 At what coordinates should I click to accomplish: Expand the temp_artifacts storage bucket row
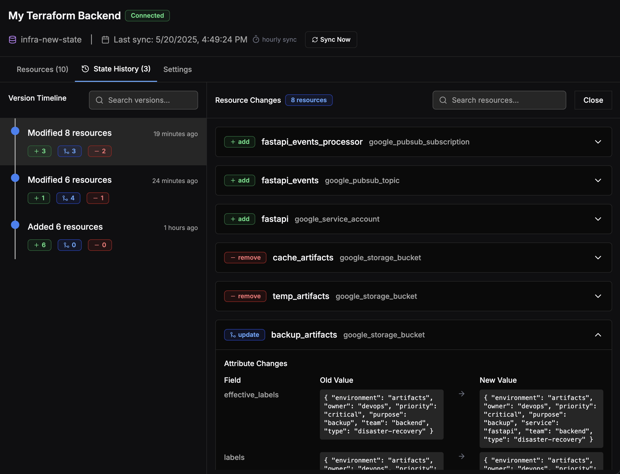tap(598, 296)
